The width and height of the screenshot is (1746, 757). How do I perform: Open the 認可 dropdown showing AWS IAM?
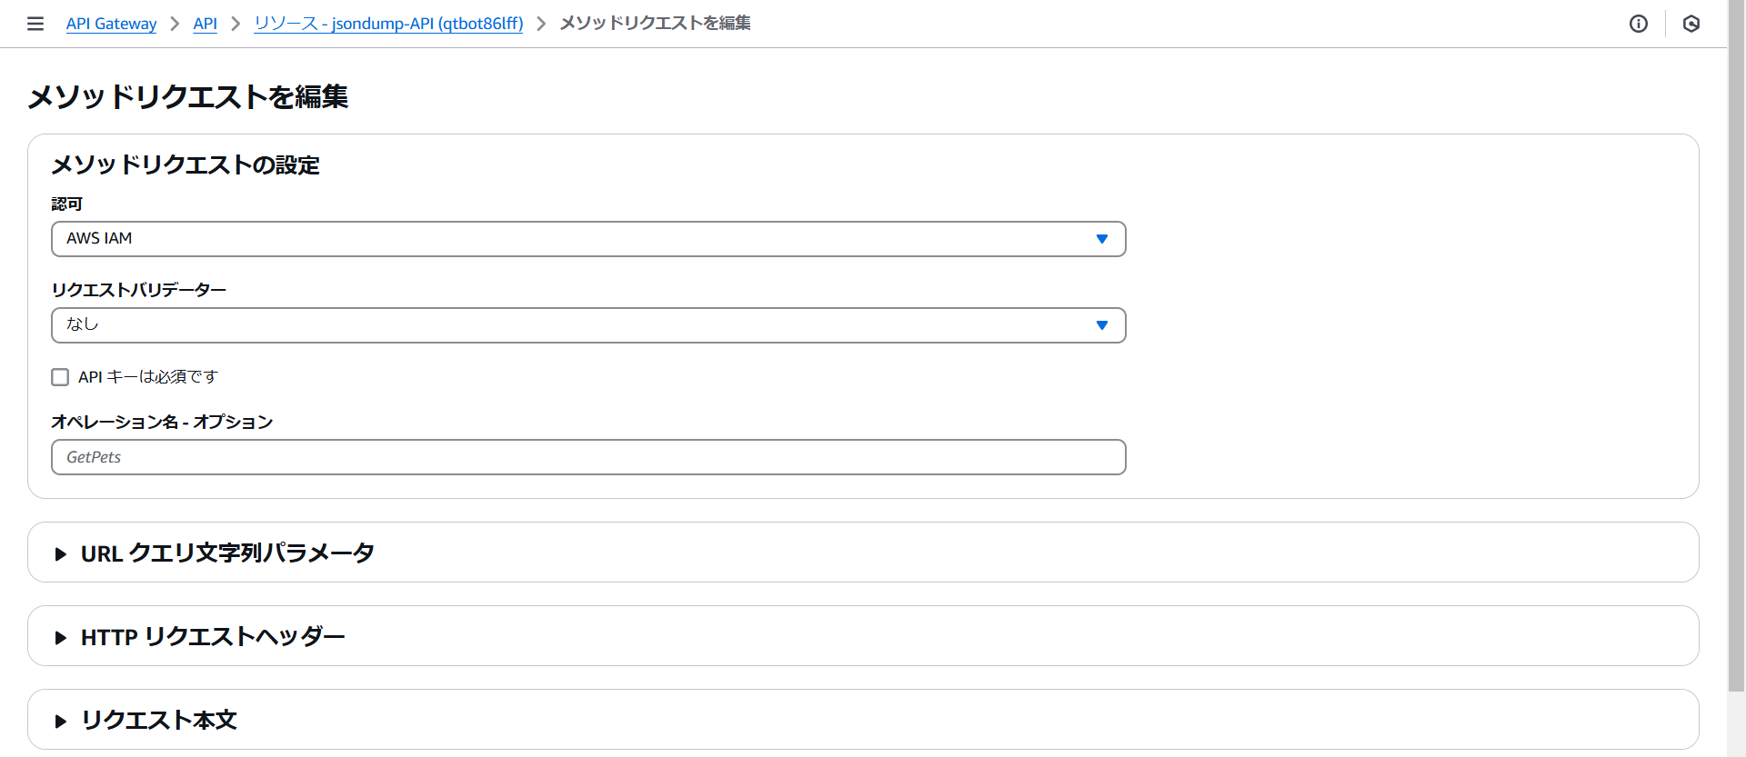[582, 239]
